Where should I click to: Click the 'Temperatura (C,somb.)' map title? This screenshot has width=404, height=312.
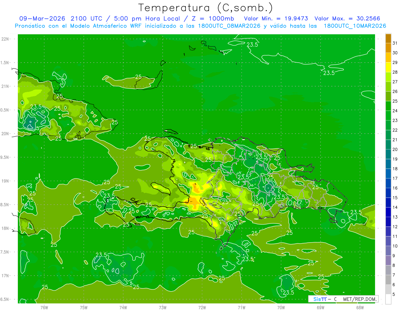point(205,8)
